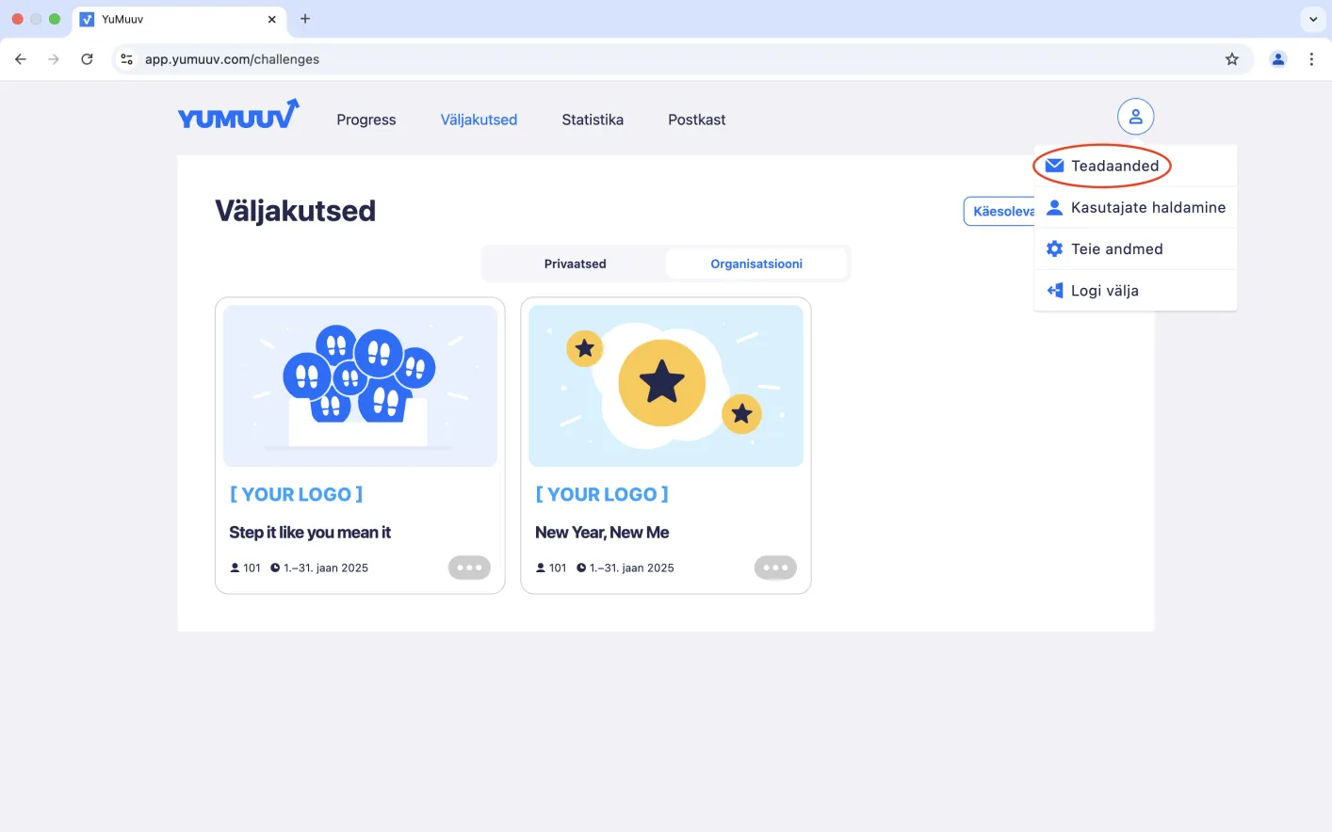Image resolution: width=1332 pixels, height=832 pixels.
Task: Open the Käesolevad filter dropdown
Action: [999, 212]
